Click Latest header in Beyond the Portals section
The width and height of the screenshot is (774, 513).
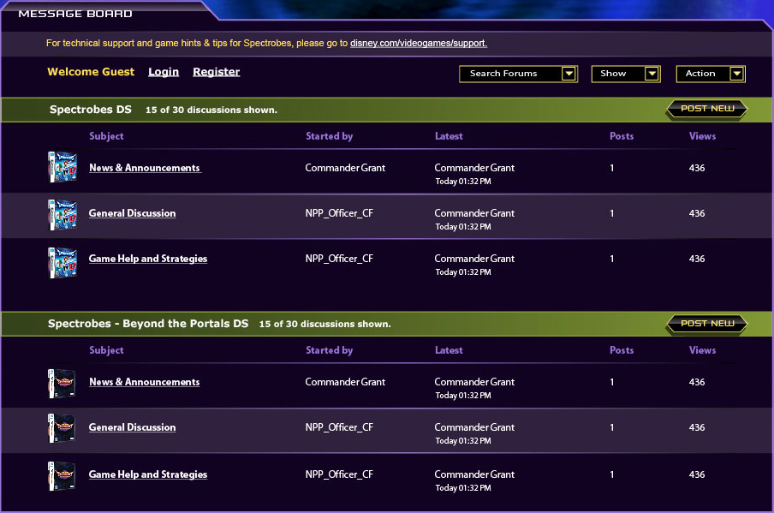pos(449,350)
